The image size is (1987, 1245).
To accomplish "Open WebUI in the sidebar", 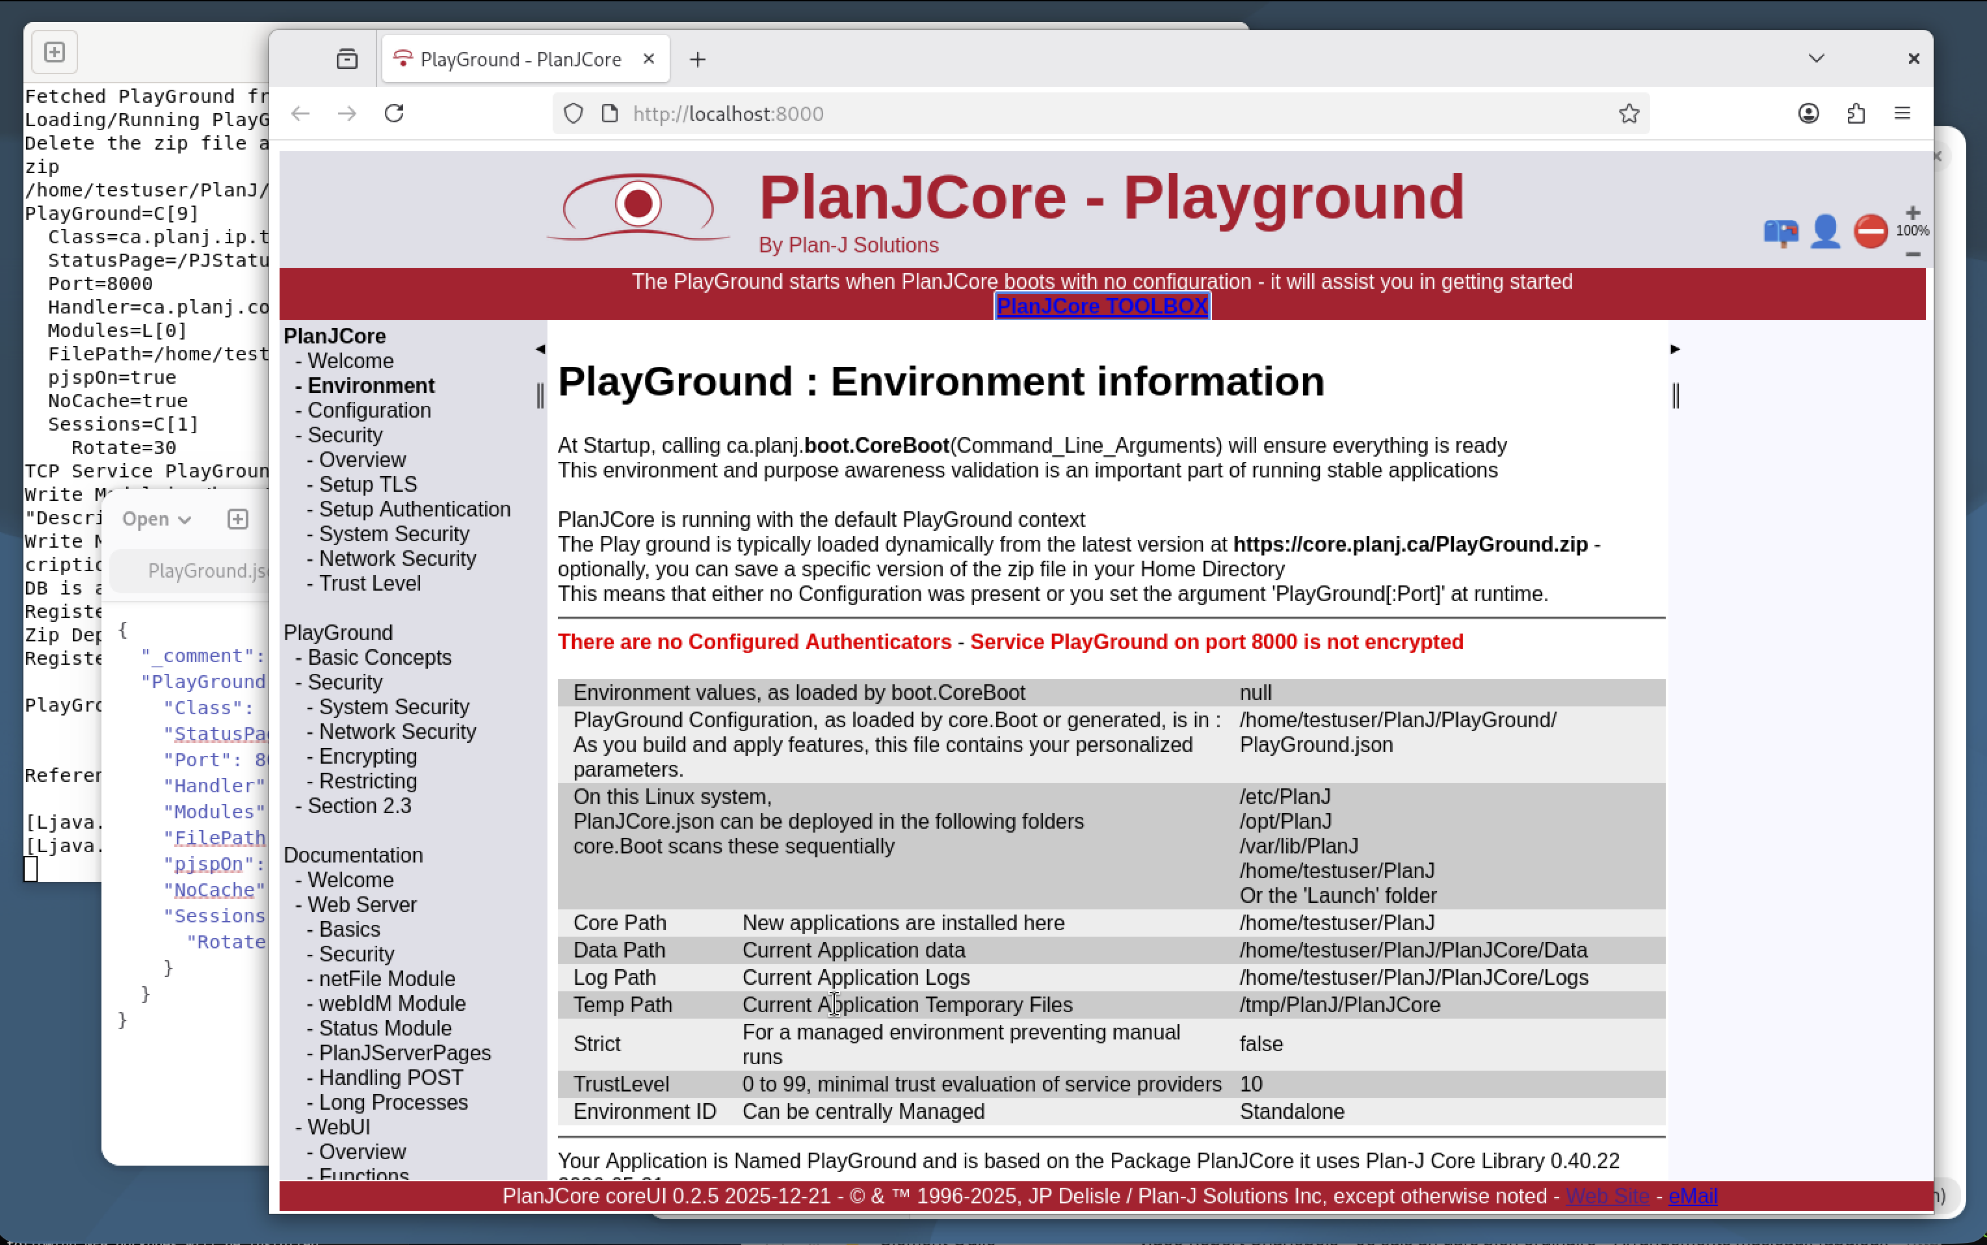I will [x=339, y=1127].
